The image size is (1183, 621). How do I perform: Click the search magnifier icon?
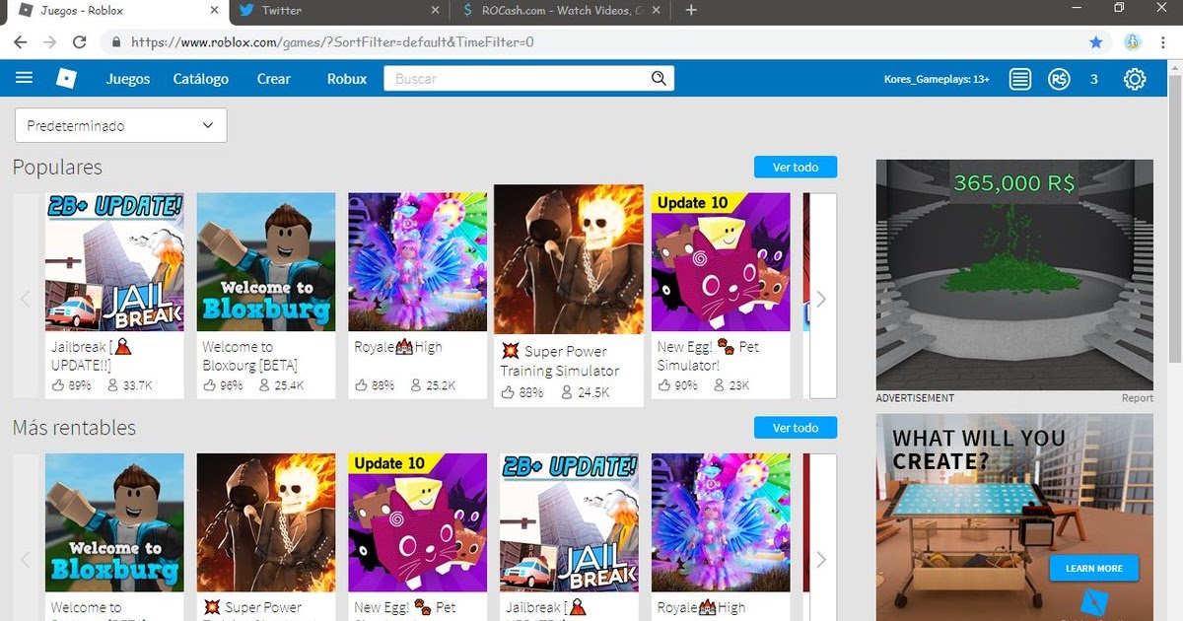pyautogui.click(x=659, y=79)
